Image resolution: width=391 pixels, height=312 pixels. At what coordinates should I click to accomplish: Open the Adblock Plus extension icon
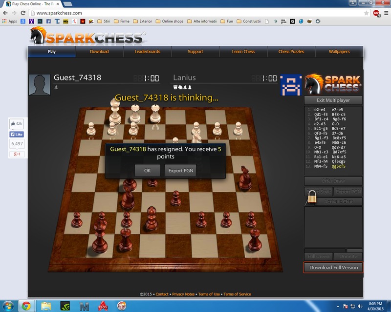click(376, 13)
